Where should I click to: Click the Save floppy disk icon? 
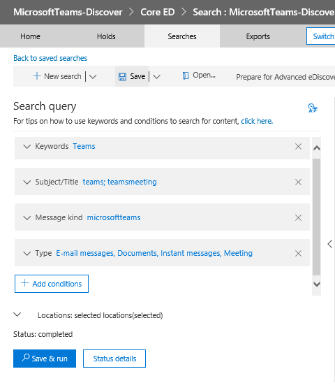122,77
